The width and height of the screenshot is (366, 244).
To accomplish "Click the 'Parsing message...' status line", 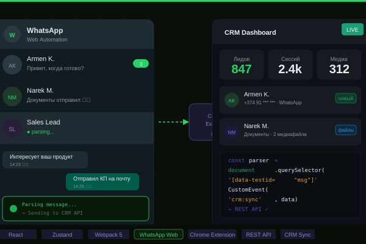I will pos(49,204).
